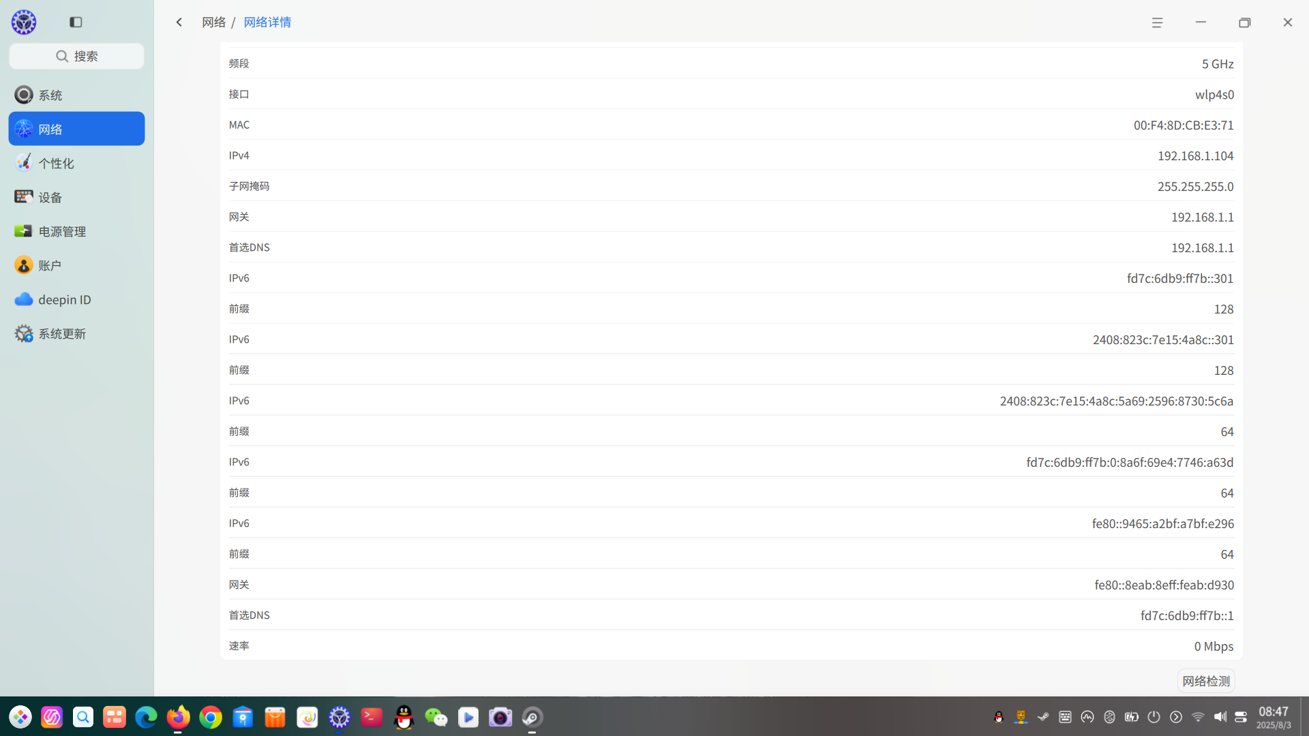Open the camera app in the dock
Screen dimensions: 1309x736
pyautogui.click(x=500, y=717)
